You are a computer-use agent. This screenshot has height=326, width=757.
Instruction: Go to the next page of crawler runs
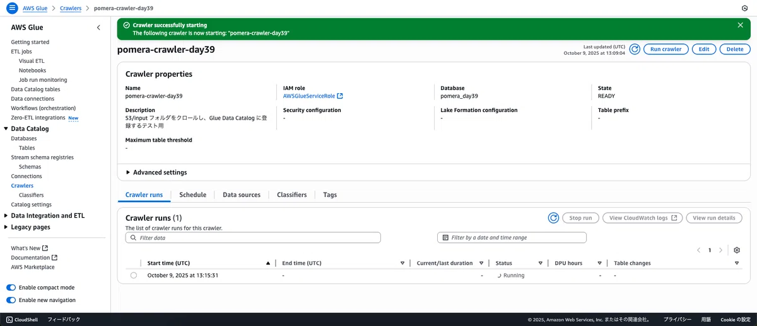tap(720, 250)
